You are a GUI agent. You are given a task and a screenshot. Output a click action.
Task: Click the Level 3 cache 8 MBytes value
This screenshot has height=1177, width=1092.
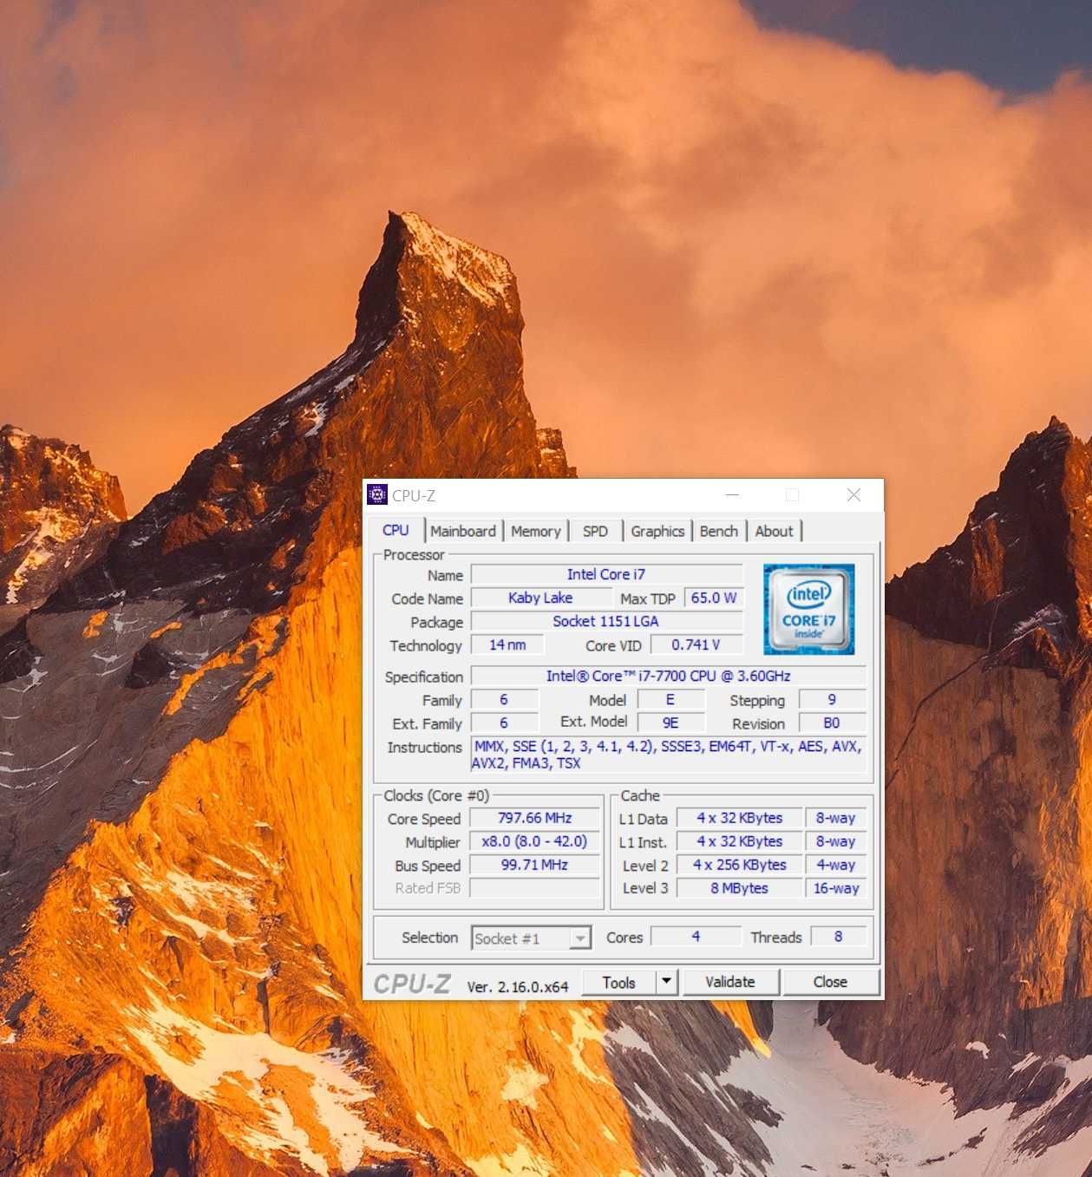[x=740, y=888]
